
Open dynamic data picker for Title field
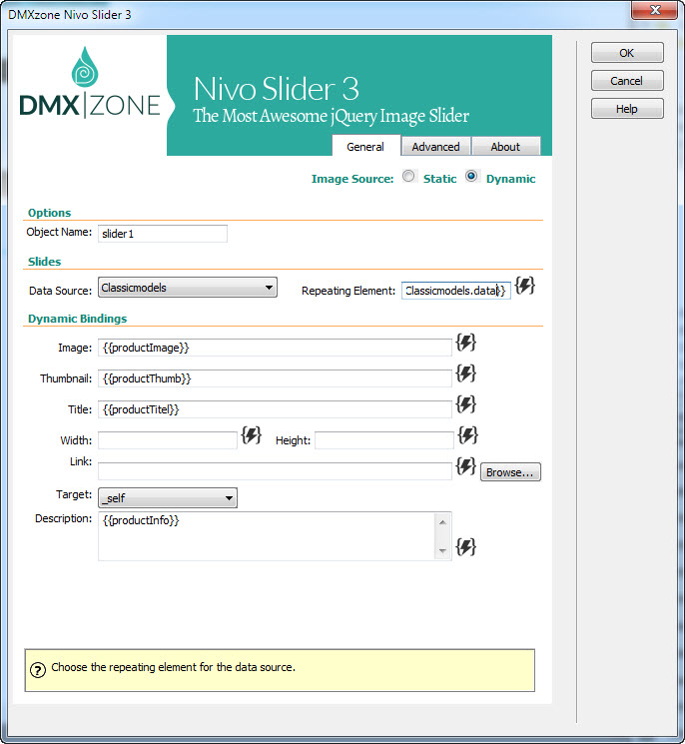click(466, 404)
